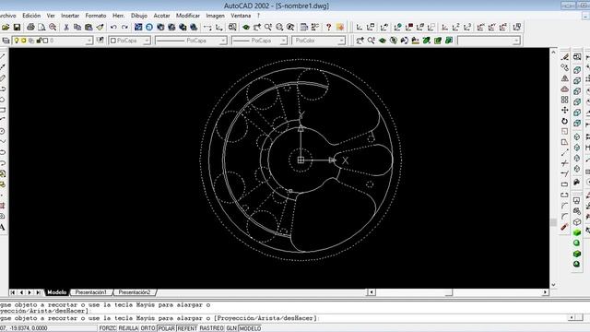Save the drawing with the floppy disk icon
Screen dimensions: 590x332
17,27
